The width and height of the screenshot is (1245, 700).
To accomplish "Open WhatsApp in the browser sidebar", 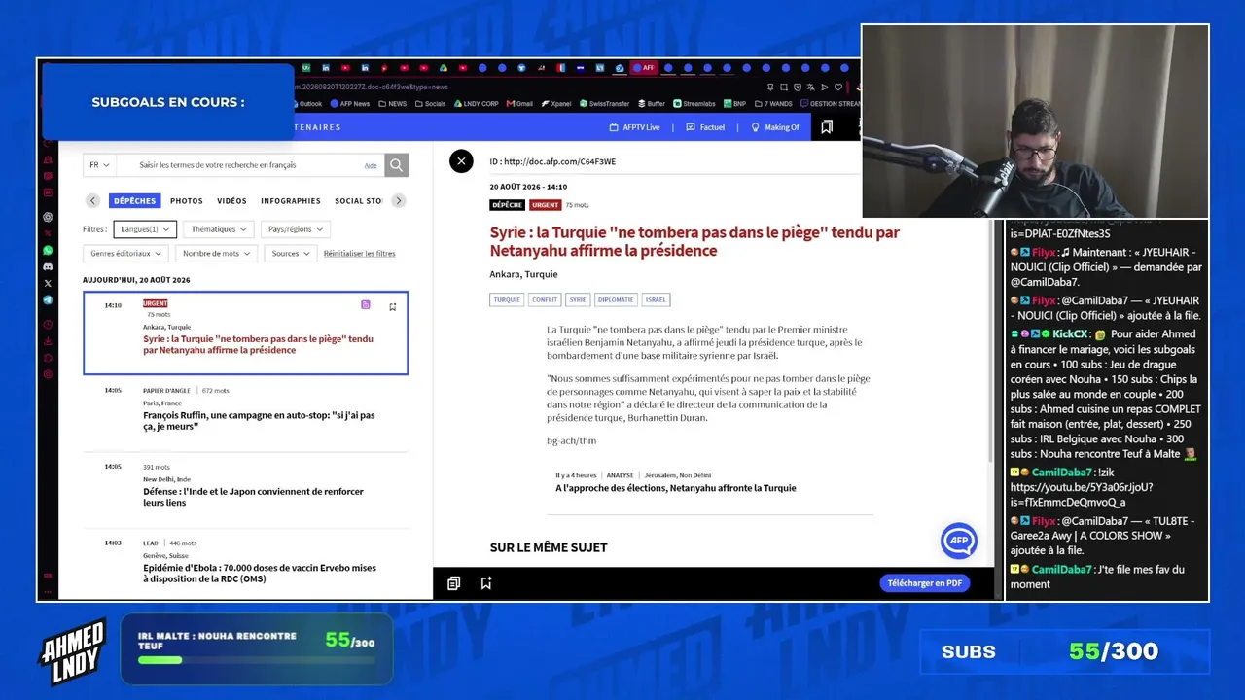I will click(x=48, y=250).
